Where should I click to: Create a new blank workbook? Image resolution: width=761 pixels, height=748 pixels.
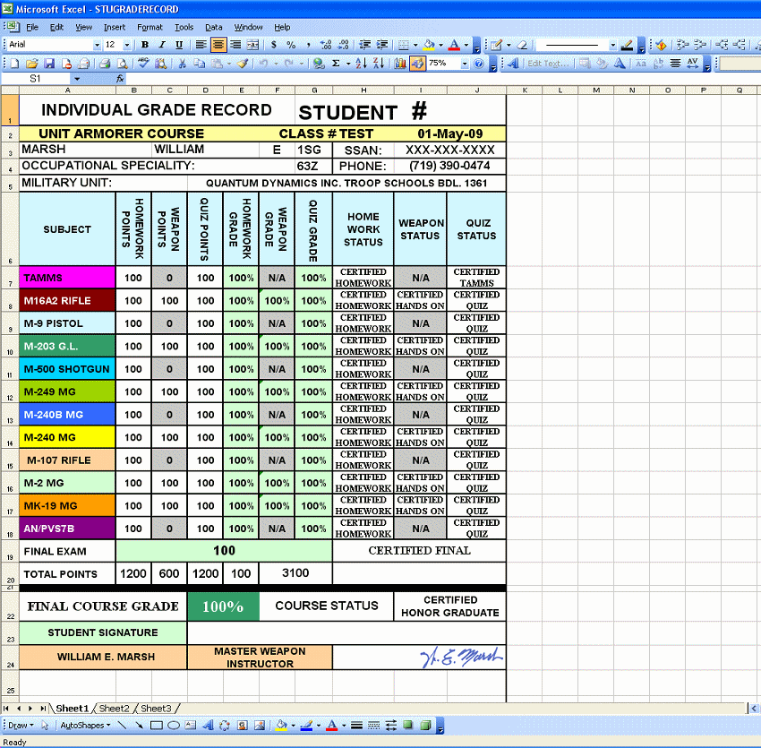14,63
